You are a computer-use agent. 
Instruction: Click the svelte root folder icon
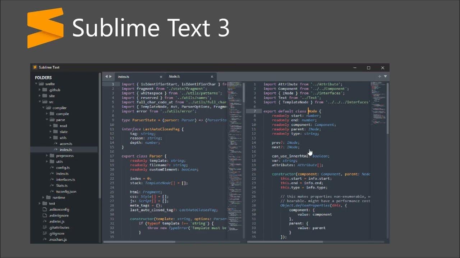[41, 84]
